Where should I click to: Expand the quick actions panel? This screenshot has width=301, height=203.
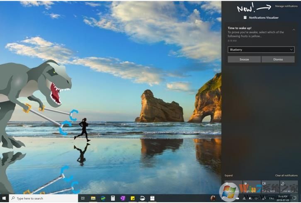(x=228, y=175)
